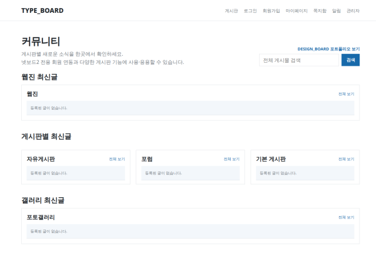Click 전체 보기 for 포럼
376x263 pixels.
231,159
